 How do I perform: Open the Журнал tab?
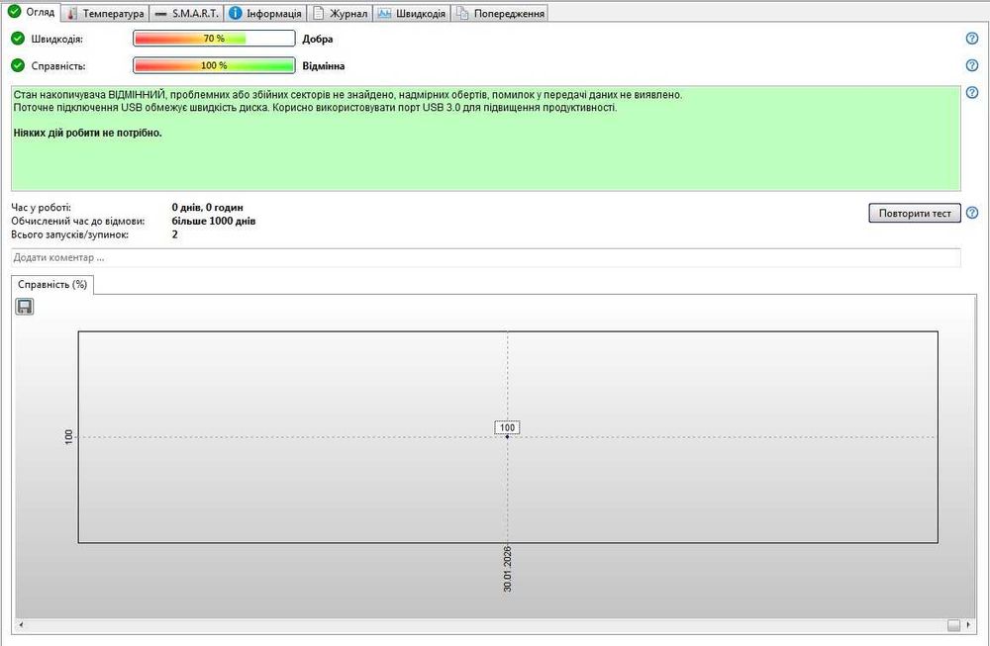(341, 13)
